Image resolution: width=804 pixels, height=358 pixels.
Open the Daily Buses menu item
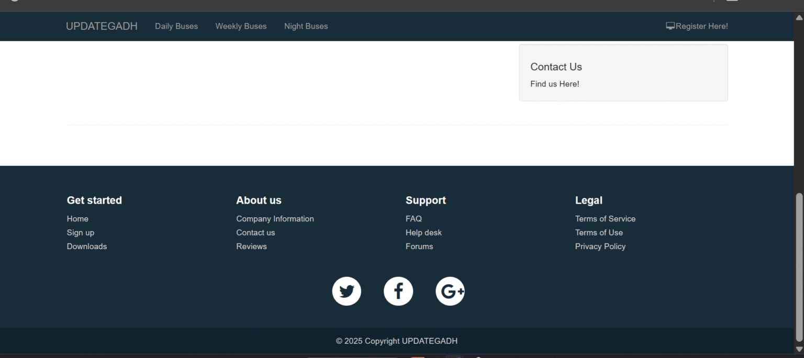(176, 26)
